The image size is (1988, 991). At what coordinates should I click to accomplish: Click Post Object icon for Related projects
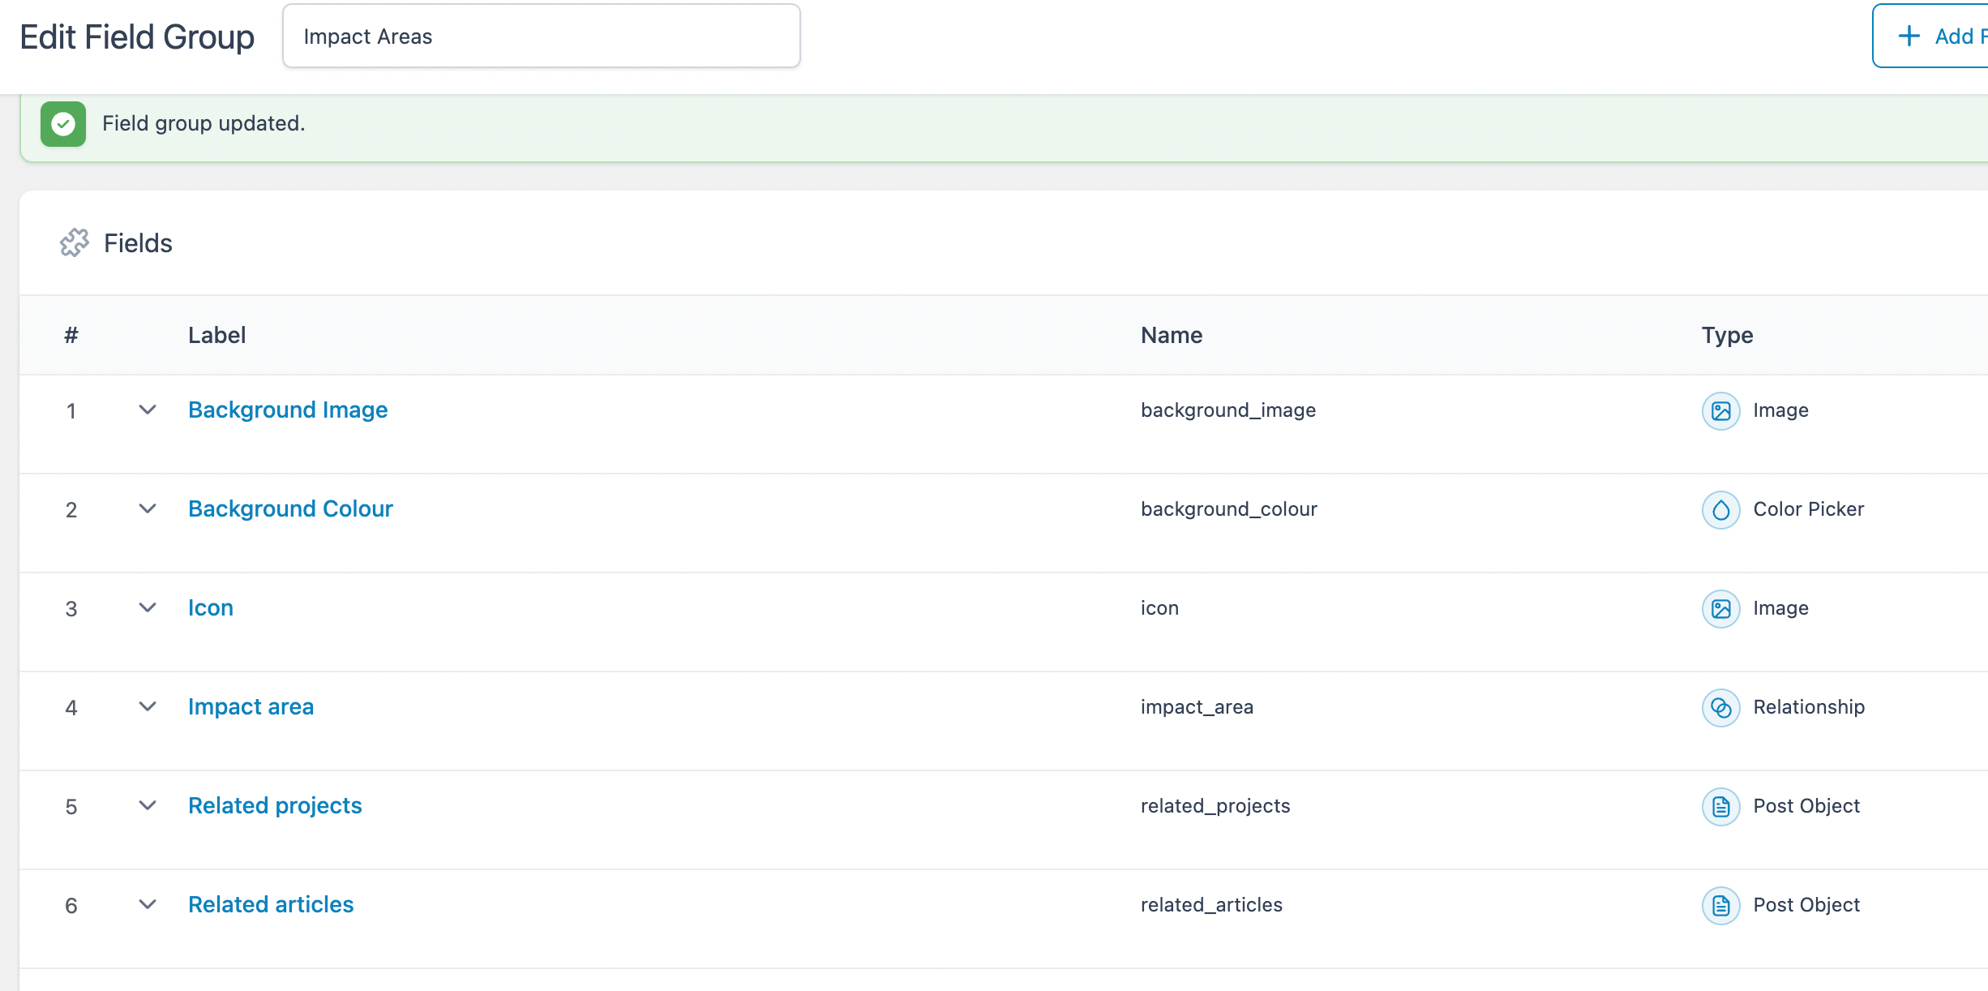pyautogui.click(x=1720, y=806)
